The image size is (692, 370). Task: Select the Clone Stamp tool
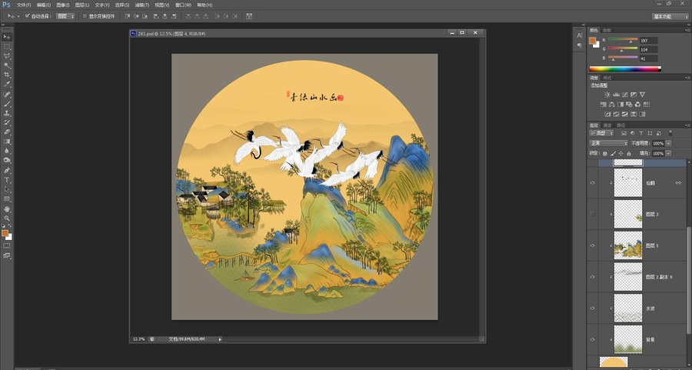pyautogui.click(x=7, y=113)
